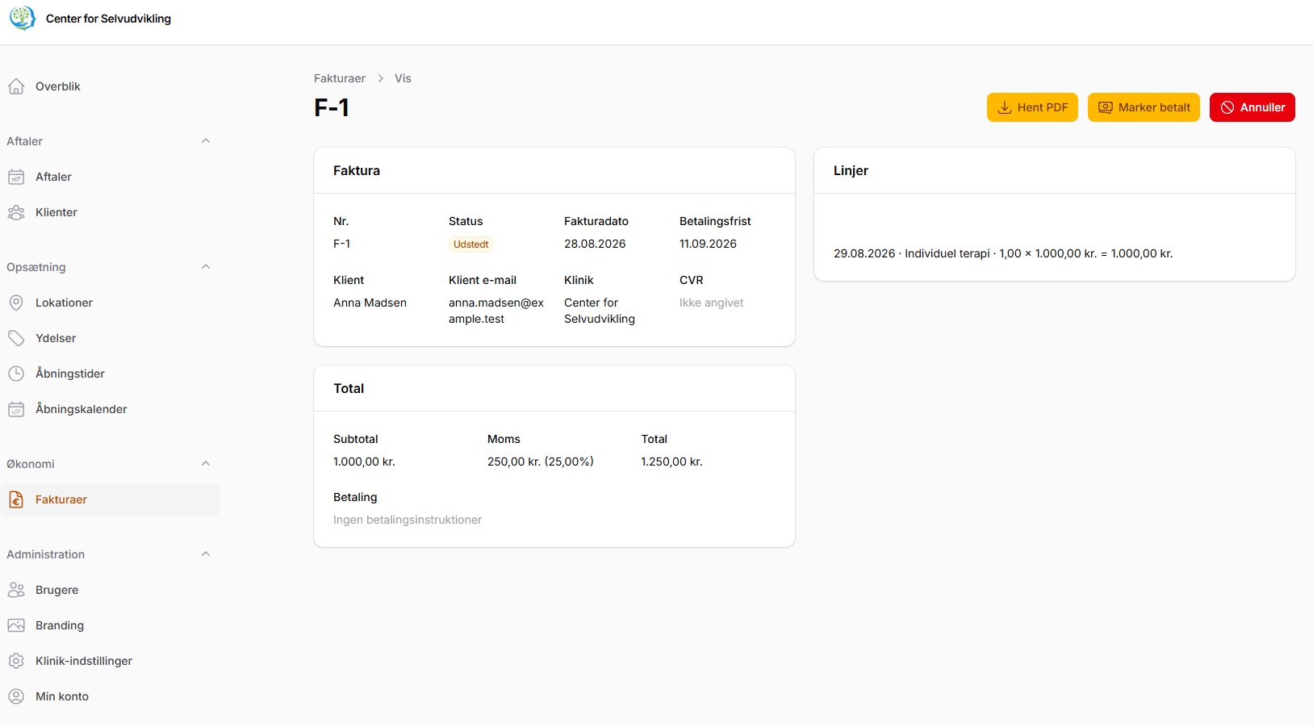Open Klinik-indstillinger via the gear icon

pyautogui.click(x=16, y=661)
